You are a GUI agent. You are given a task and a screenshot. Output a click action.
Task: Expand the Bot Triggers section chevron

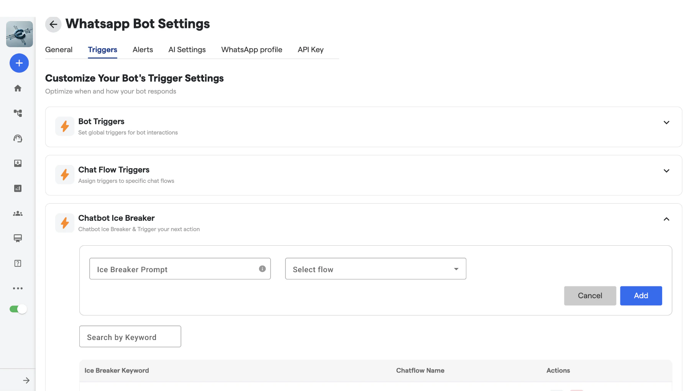tap(666, 123)
